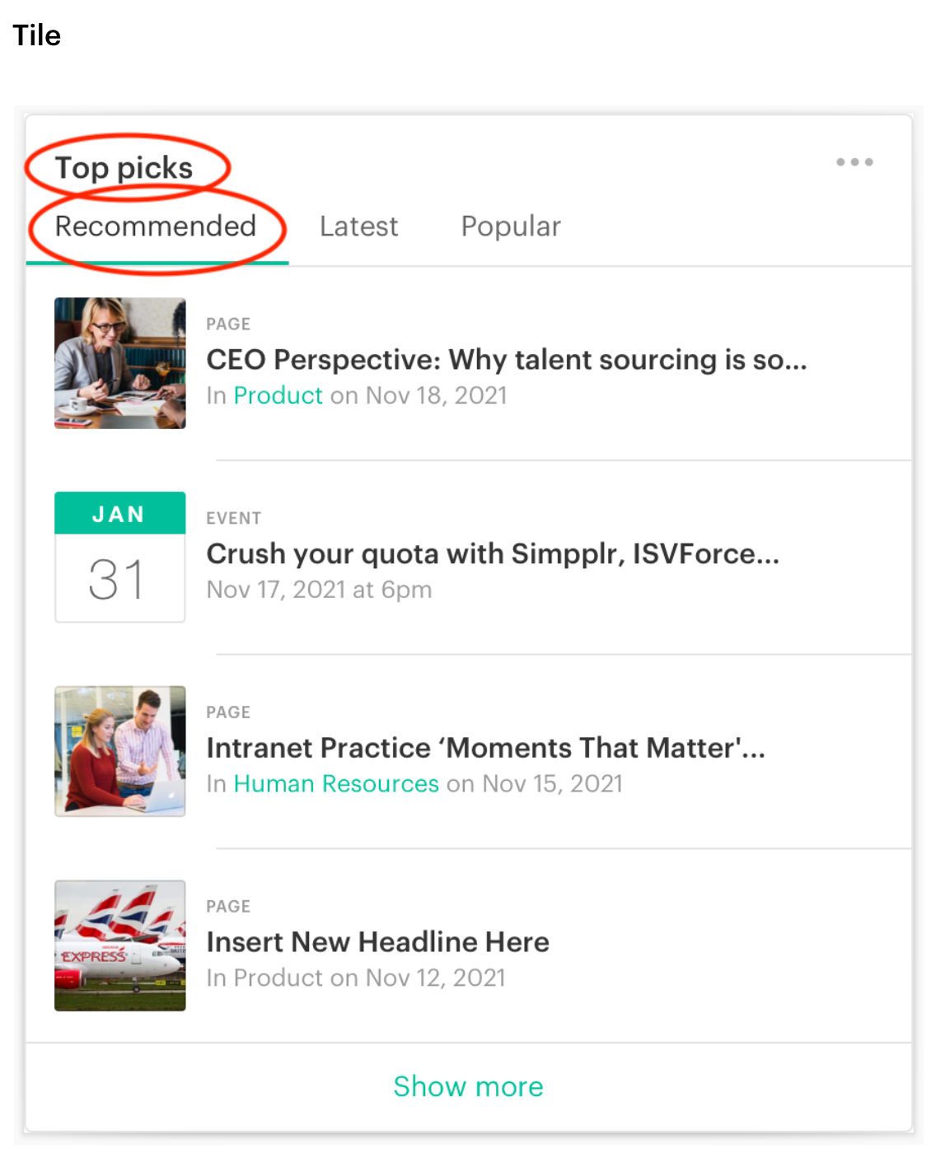Open the three-dot tile options menu
931x1158 pixels.
point(854,162)
